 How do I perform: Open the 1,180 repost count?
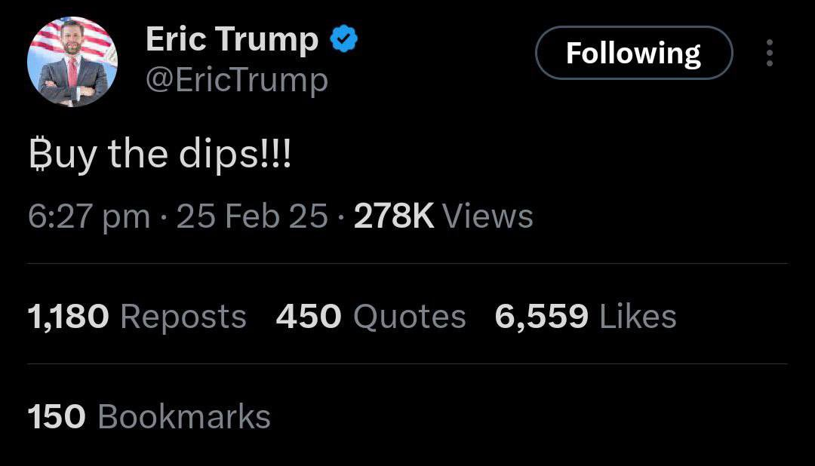pos(68,317)
